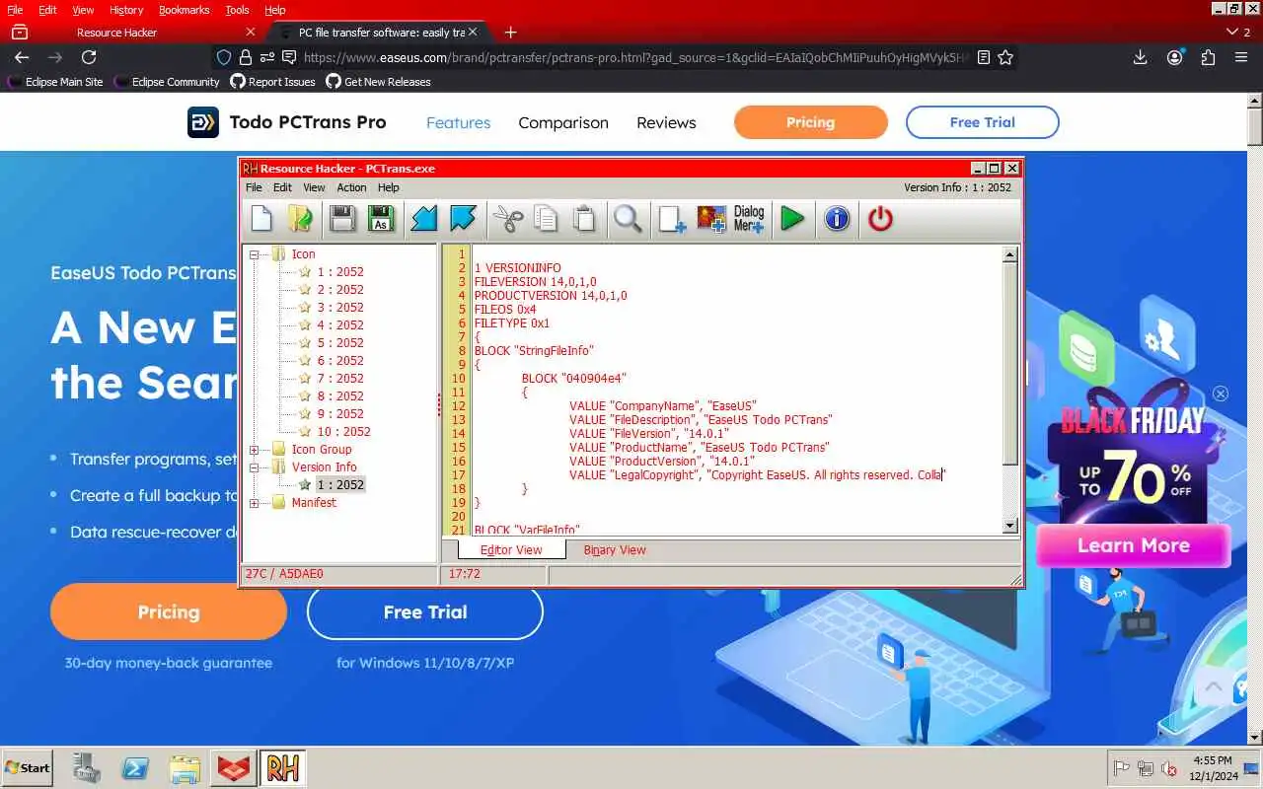Image resolution: width=1263 pixels, height=789 pixels.
Task: Click the browser address bar URL
Action: point(636,57)
